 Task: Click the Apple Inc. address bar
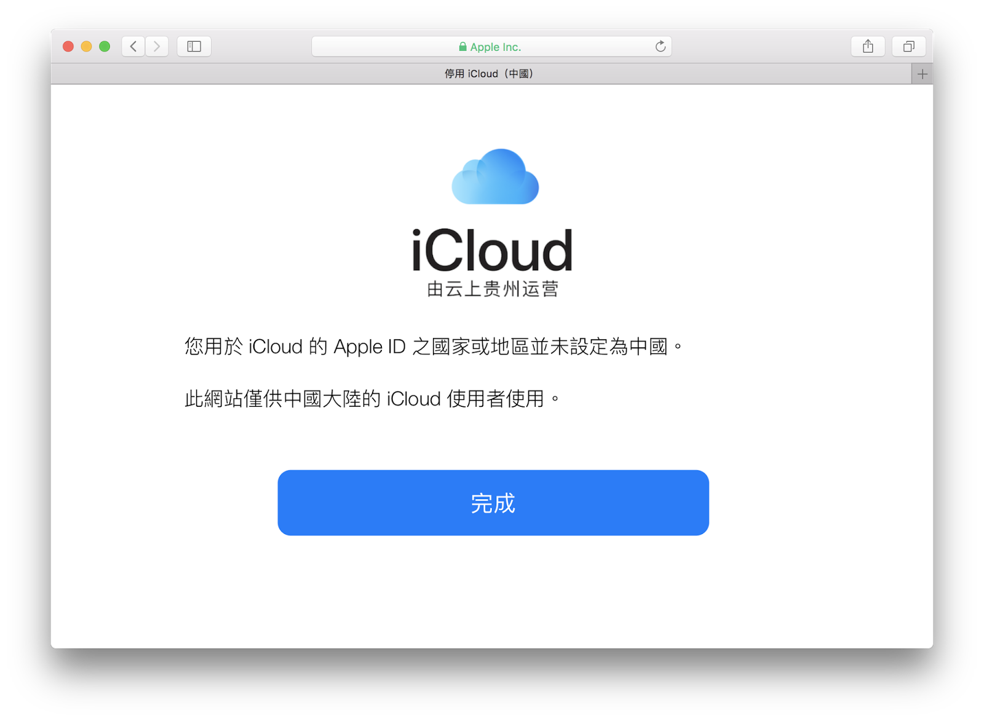[x=491, y=47]
